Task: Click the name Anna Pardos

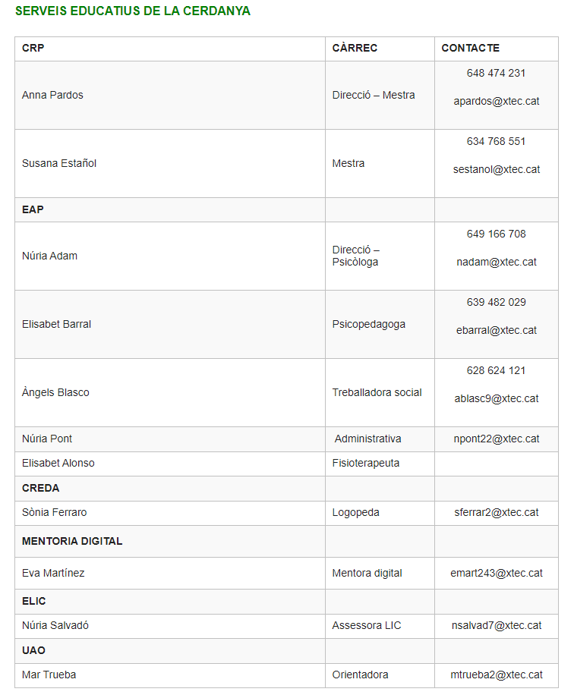Action: point(52,95)
